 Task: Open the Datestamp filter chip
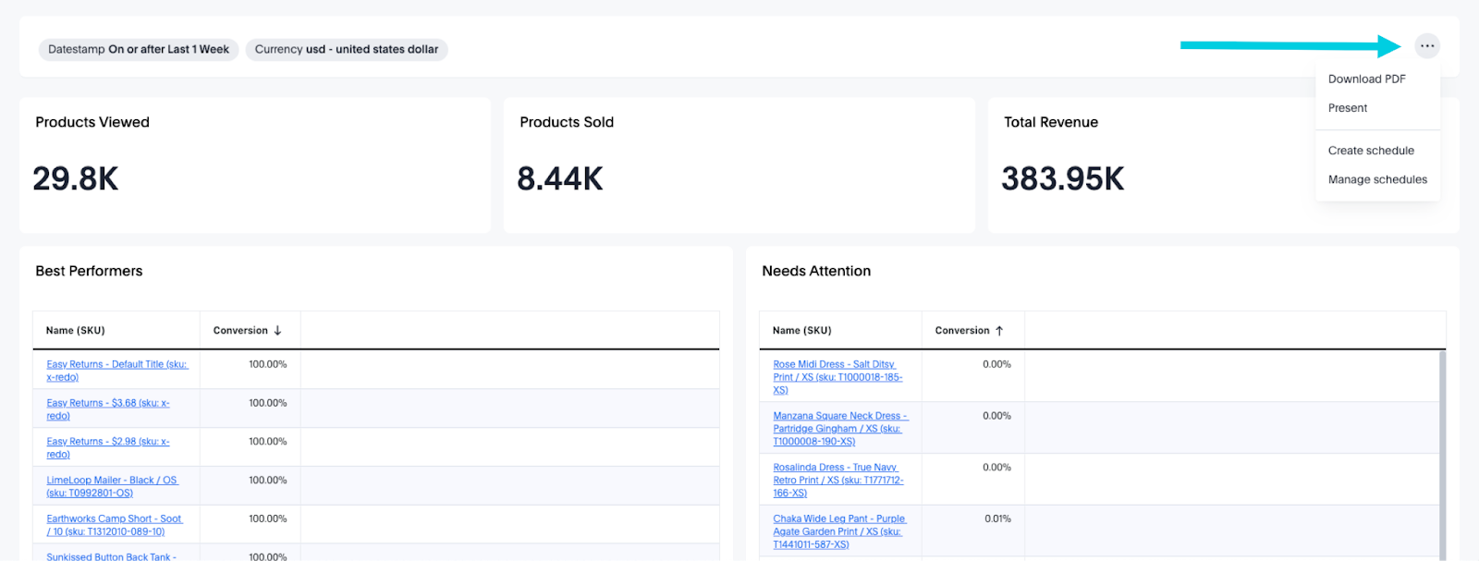tap(139, 50)
